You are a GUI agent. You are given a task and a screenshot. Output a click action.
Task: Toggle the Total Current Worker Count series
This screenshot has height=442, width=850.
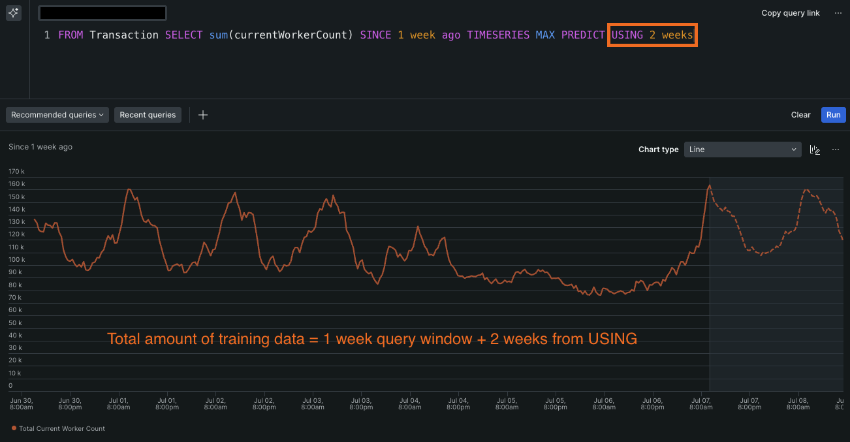coord(62,428)
